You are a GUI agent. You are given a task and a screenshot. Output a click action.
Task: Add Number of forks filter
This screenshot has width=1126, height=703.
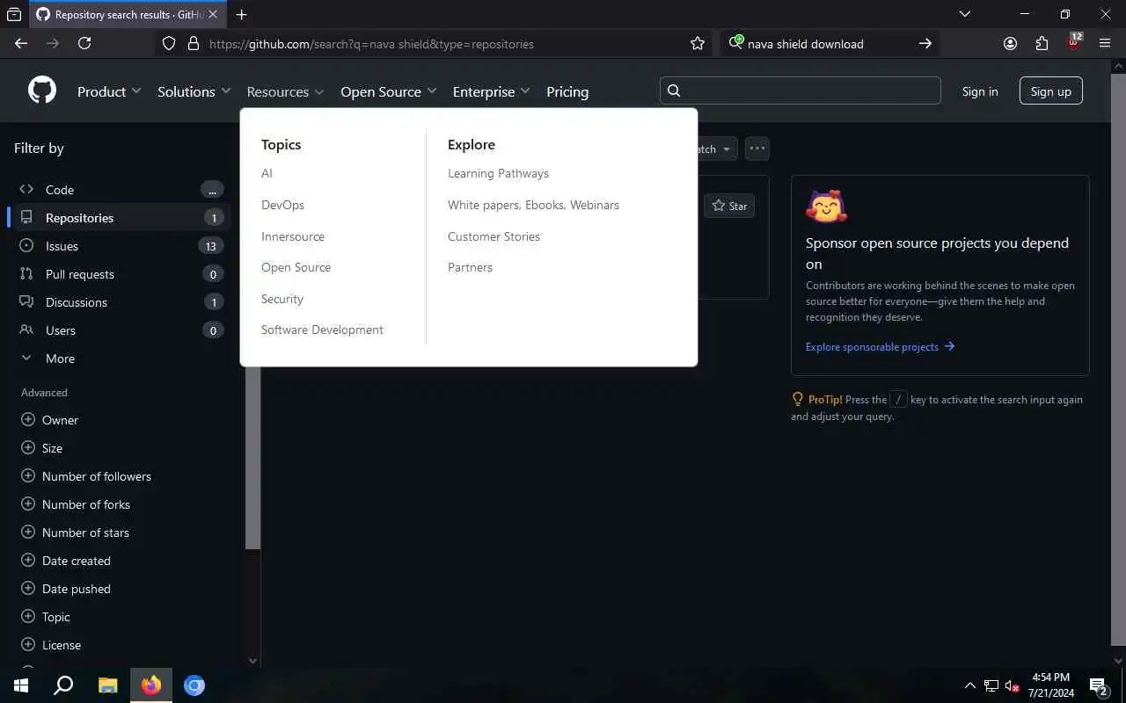pyautogui.click(x=76, y=504)
